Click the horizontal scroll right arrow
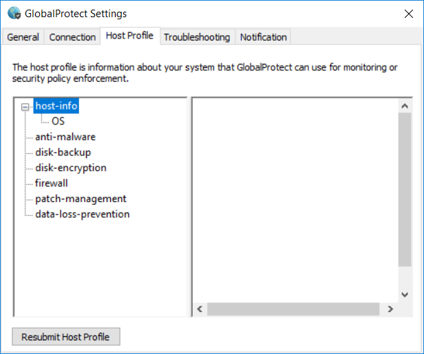The width and height of the screenshot is (424, 354). pyautogui.click(x=390, y=309)
